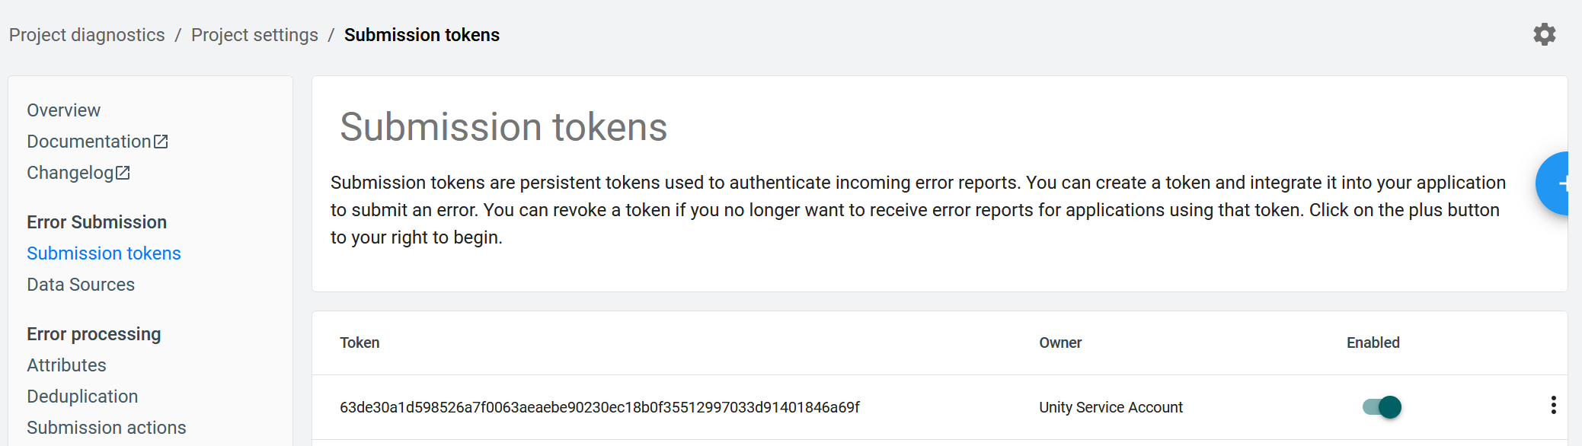The image size is (1582, 446).
Task: Open Changelog in the sidebar
Action: tap(70, 173)
